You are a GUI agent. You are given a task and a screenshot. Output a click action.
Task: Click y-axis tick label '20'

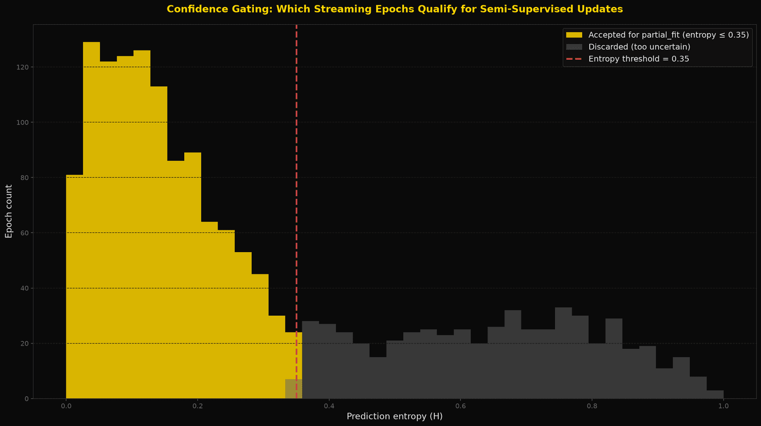[x=24, y=344]
